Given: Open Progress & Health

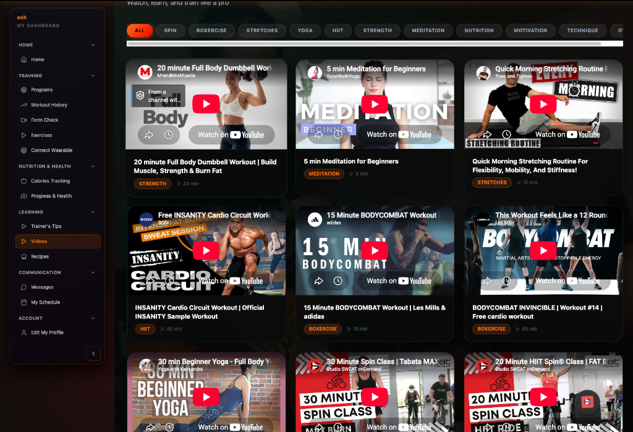Looking at the screenshot, I should (x=57, y=196).
